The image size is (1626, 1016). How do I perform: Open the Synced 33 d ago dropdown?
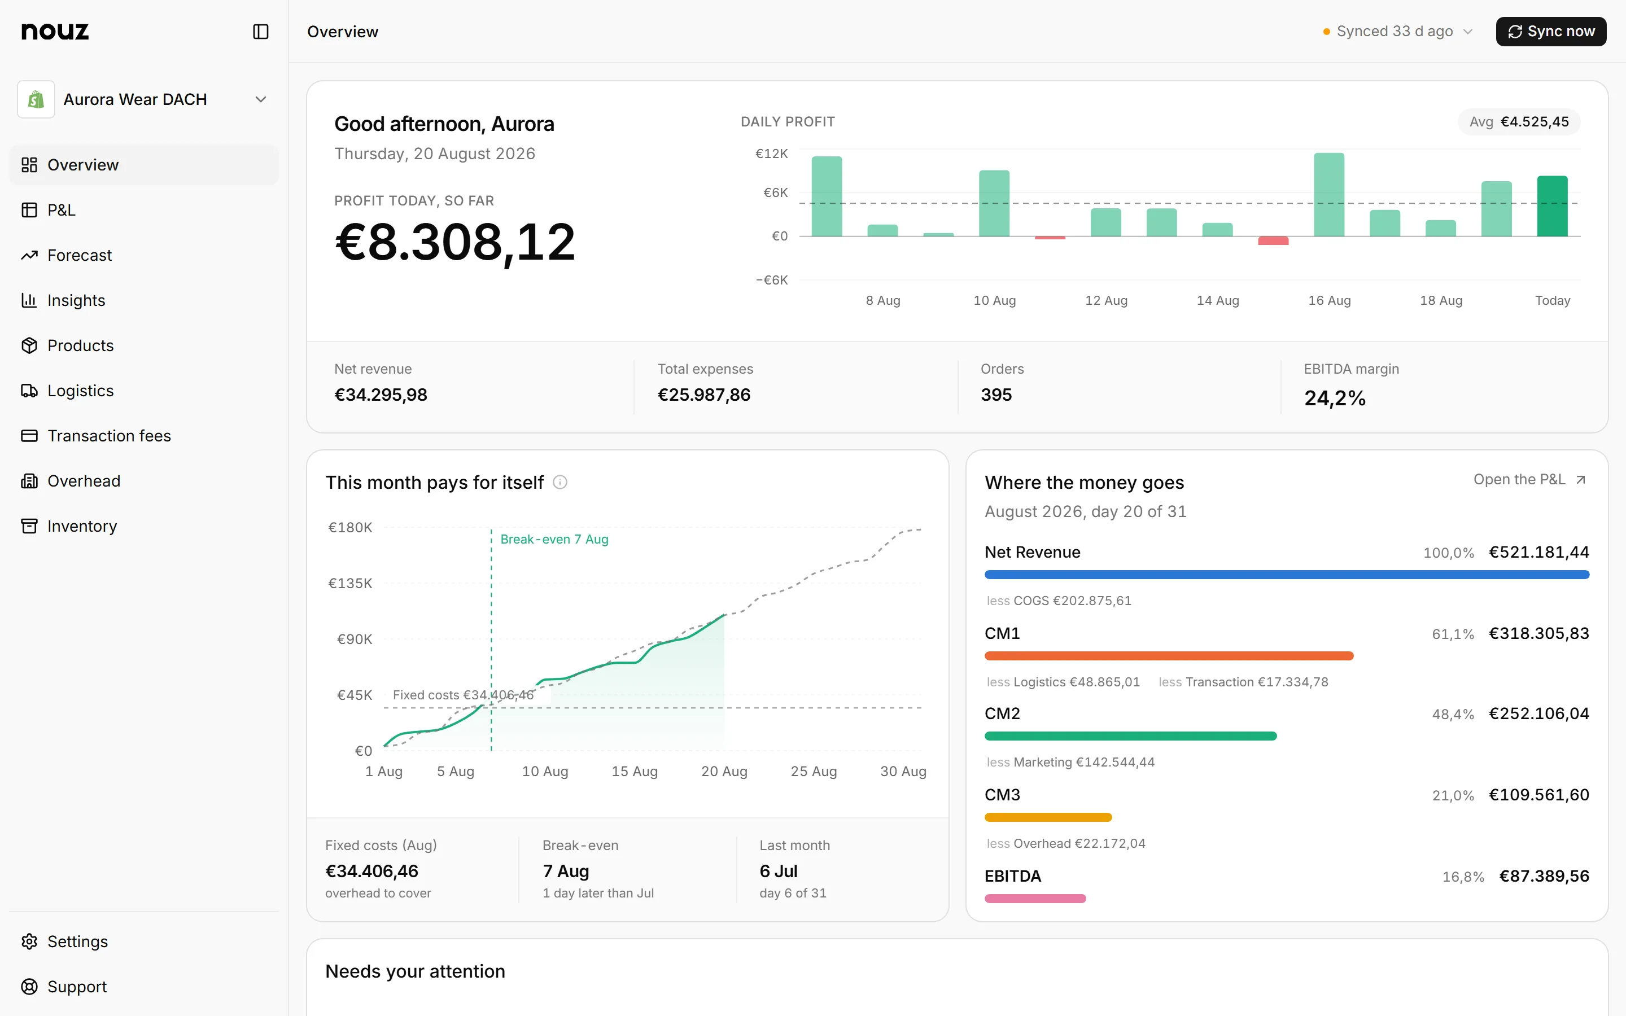(1397, 32)
